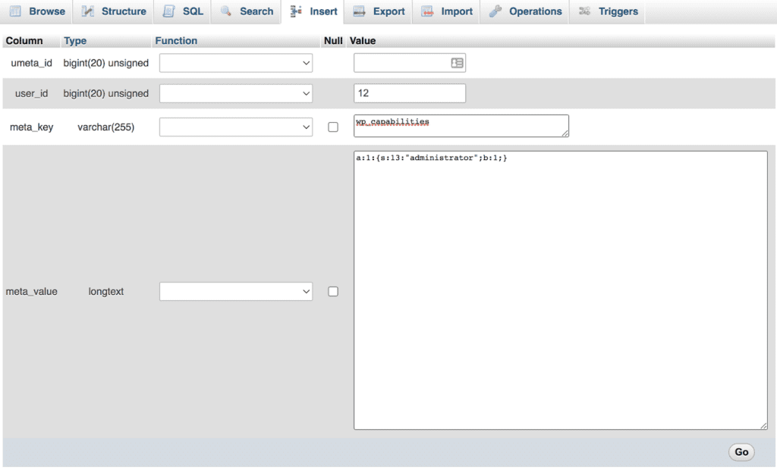Click the Type column header link
The height and width of the screenshot is (470, 777).
(x=75, y=41)
